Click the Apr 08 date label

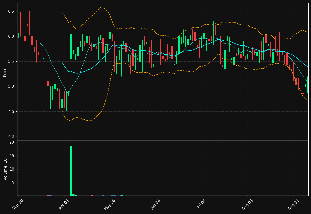(x=64, y=205)
